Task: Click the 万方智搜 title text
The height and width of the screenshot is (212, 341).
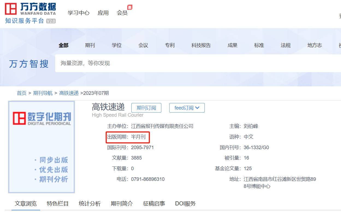Action: point(29,64)
